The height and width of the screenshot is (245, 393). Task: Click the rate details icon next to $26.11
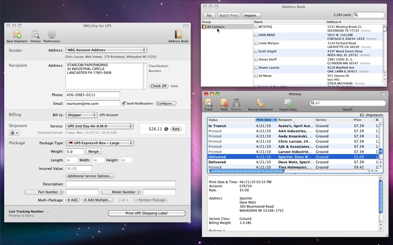[166, 129]
